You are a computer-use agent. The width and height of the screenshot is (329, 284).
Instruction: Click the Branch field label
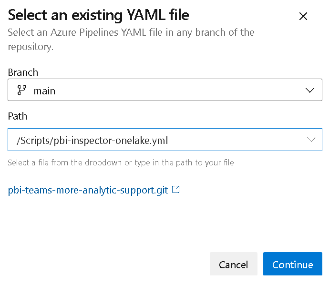(x=23, y=72)
